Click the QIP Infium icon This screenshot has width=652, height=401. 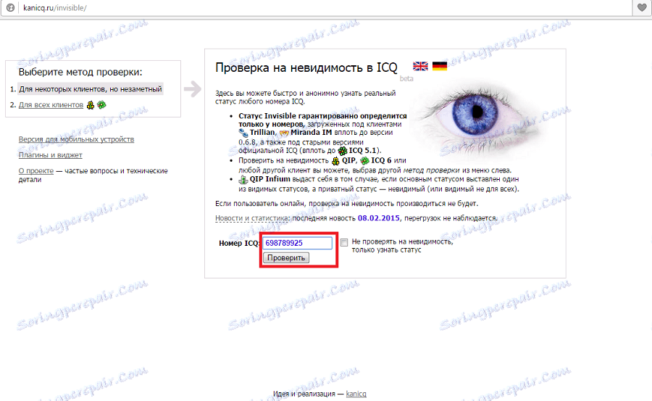coord(243,180)
